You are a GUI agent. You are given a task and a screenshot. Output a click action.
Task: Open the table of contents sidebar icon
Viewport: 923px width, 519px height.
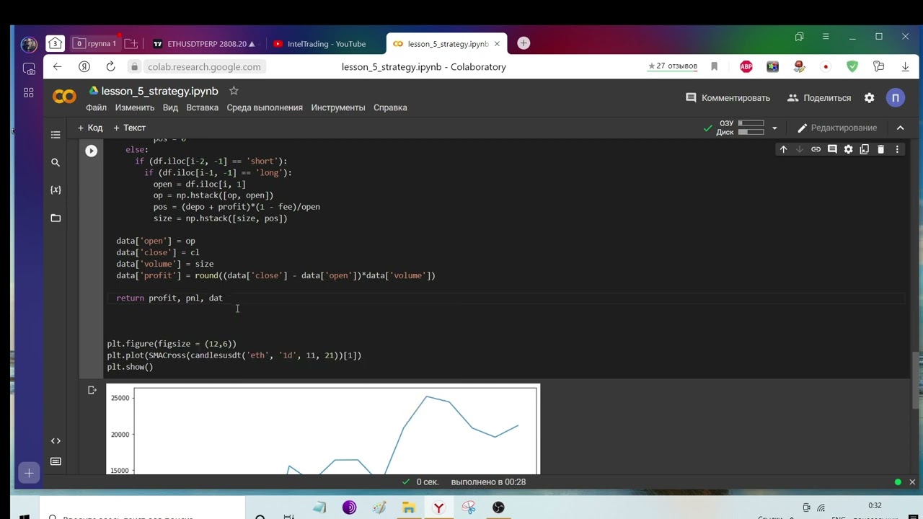(56, 135)
